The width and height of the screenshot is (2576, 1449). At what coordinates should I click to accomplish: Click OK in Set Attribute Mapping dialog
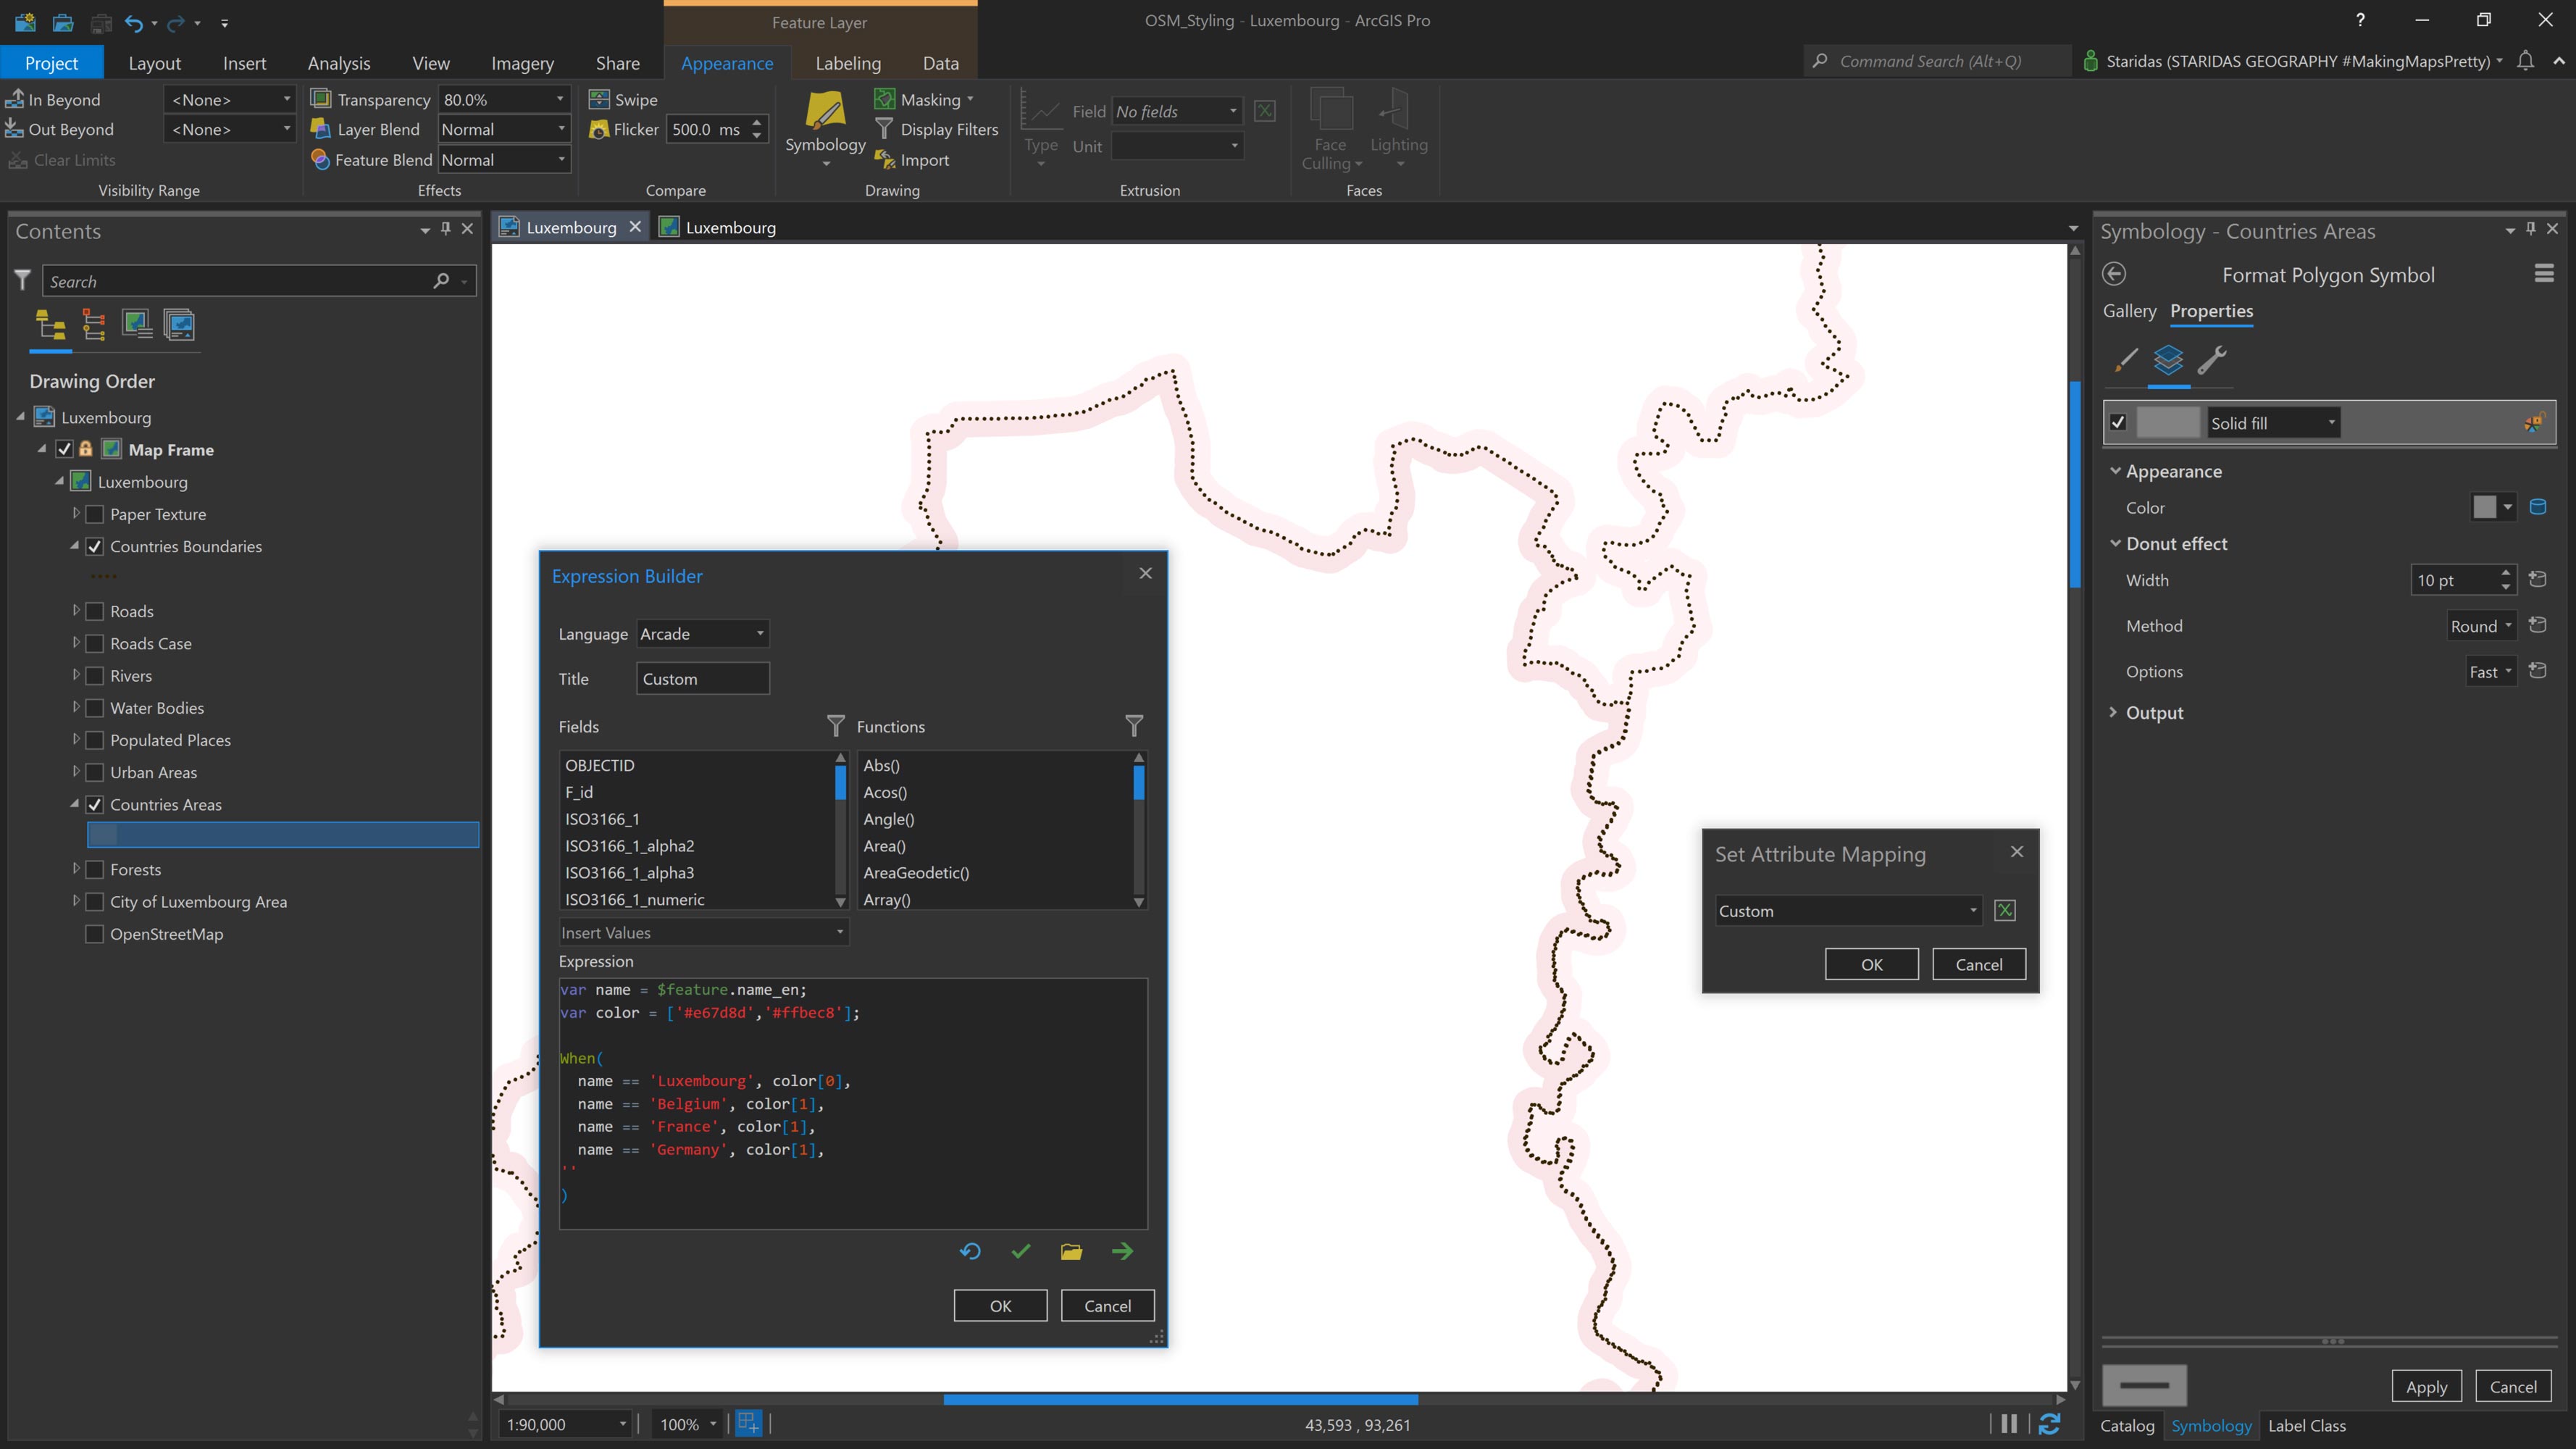1871,964
